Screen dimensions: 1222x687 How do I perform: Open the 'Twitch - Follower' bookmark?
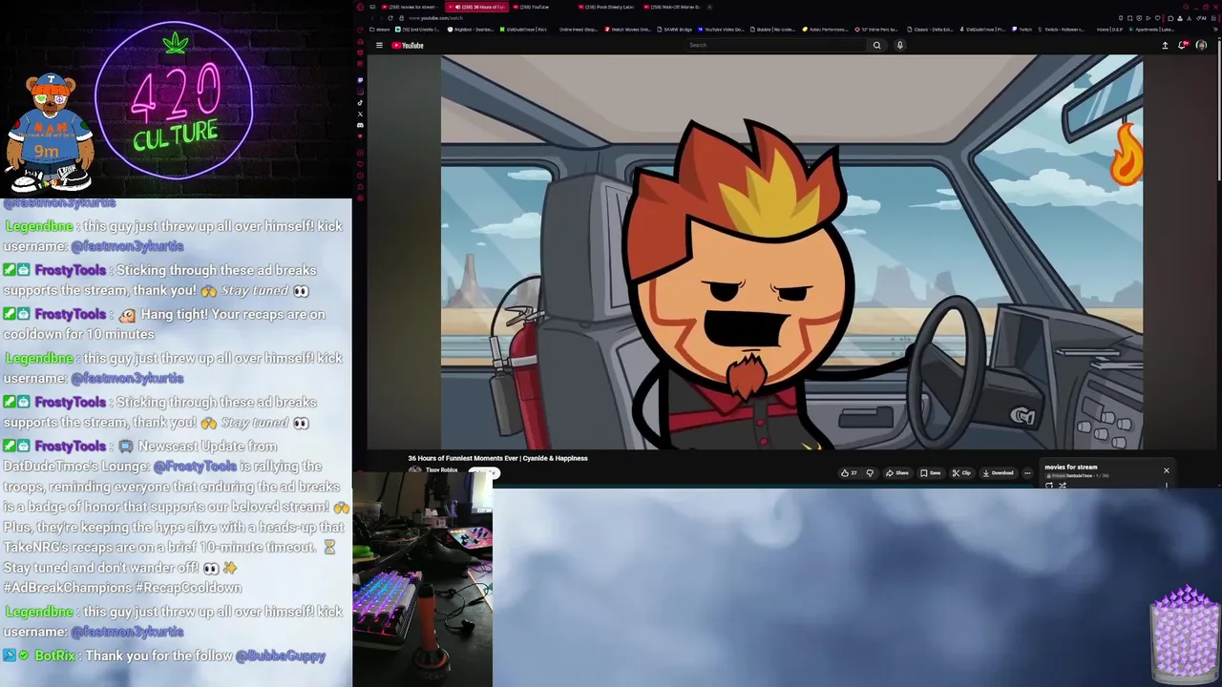(x=1063, y=30)
